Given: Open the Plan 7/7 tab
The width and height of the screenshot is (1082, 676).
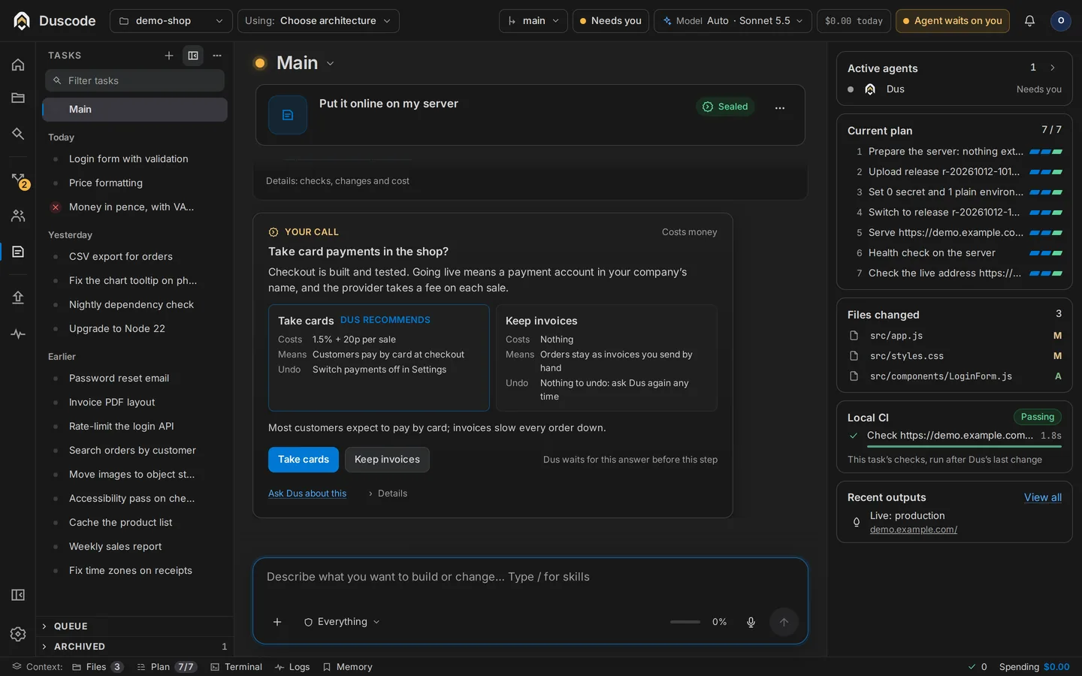Looking at the screenshot, I should coord(167,667).
